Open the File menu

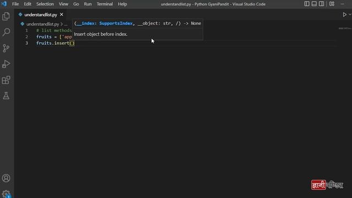click(x=15, y=4)
